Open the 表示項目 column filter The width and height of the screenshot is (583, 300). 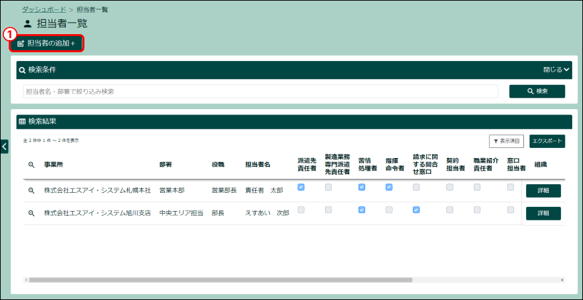click(x=506, y=141)
